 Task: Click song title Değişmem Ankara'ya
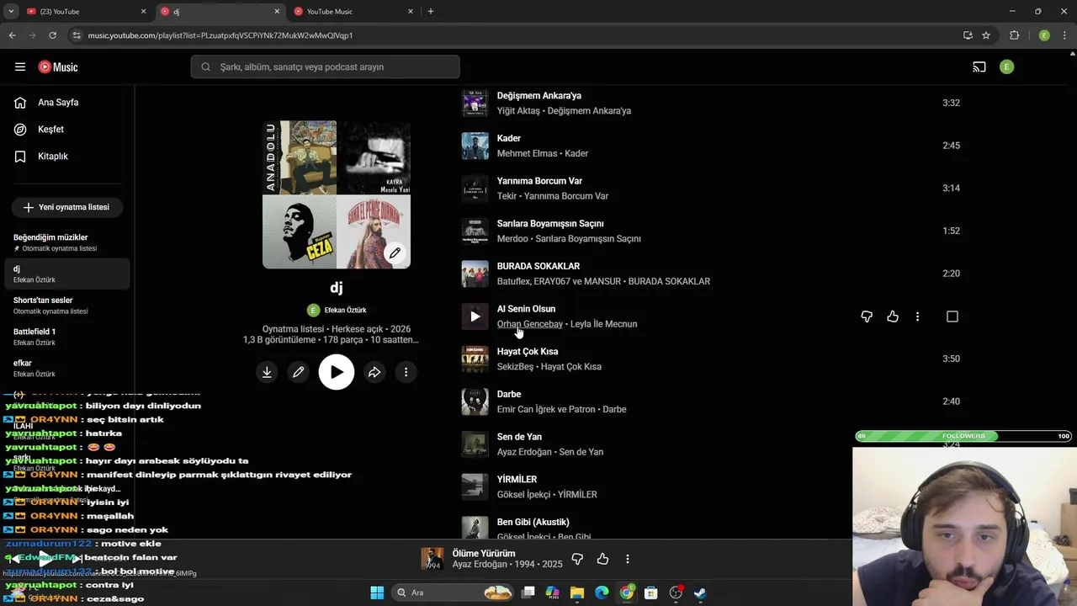(x=539, y=96)
